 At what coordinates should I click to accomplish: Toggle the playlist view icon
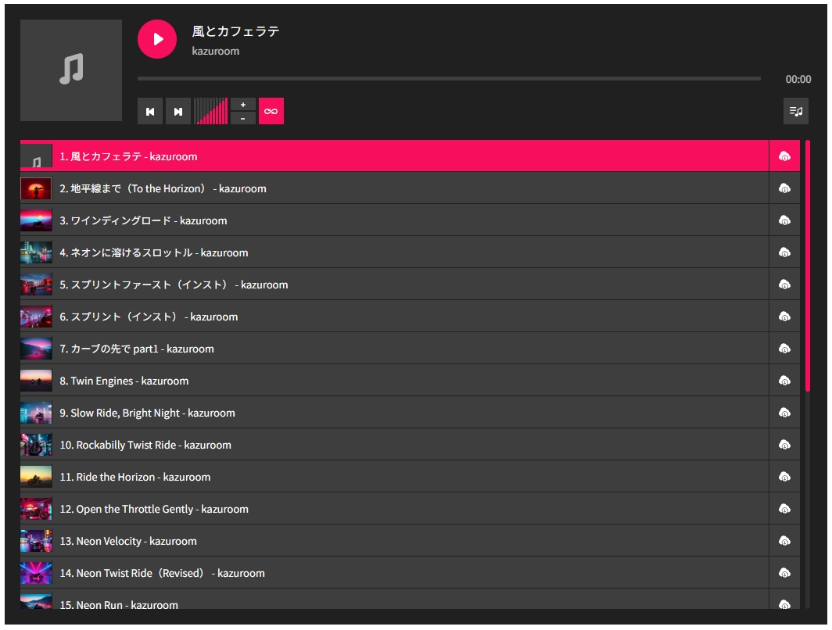pyautogui.click(x=796, y=111)
